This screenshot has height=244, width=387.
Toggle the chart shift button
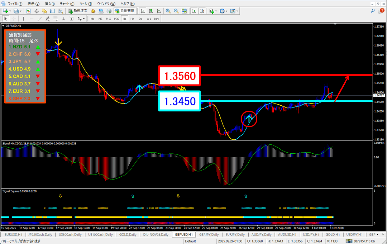202,11
